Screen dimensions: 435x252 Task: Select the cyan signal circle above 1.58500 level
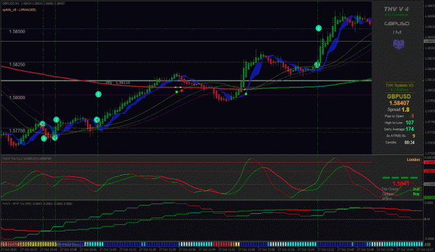[319, 28]
